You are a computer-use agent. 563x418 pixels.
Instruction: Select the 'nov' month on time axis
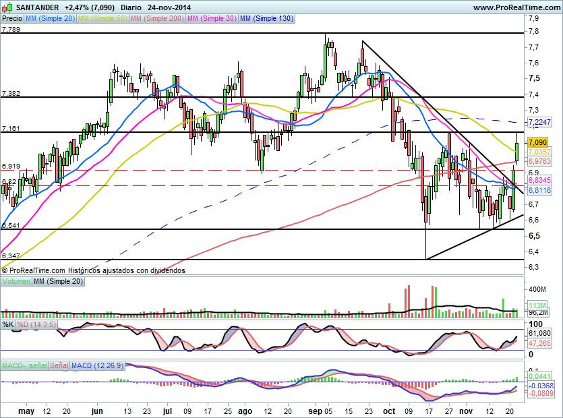466,411
